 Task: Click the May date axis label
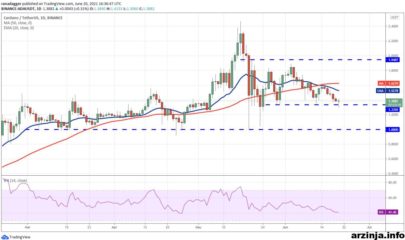[198, 227]
